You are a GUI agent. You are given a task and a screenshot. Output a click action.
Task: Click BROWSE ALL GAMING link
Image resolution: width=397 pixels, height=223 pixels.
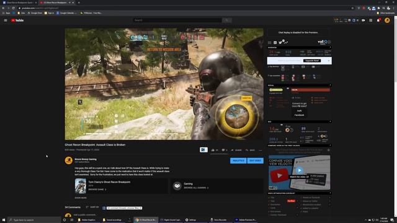point(196,188)
